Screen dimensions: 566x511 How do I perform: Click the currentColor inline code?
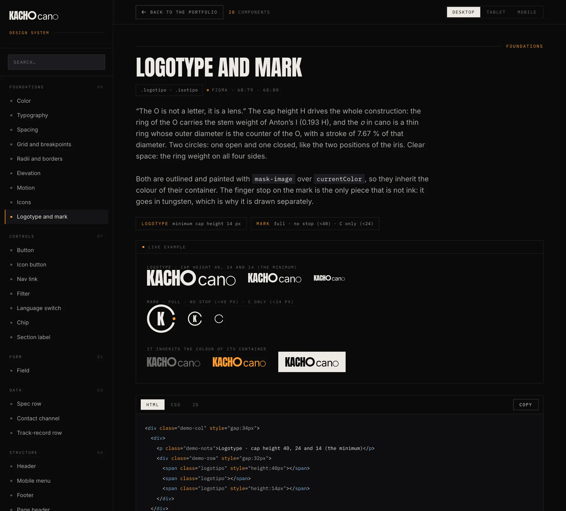coord(339,179)
